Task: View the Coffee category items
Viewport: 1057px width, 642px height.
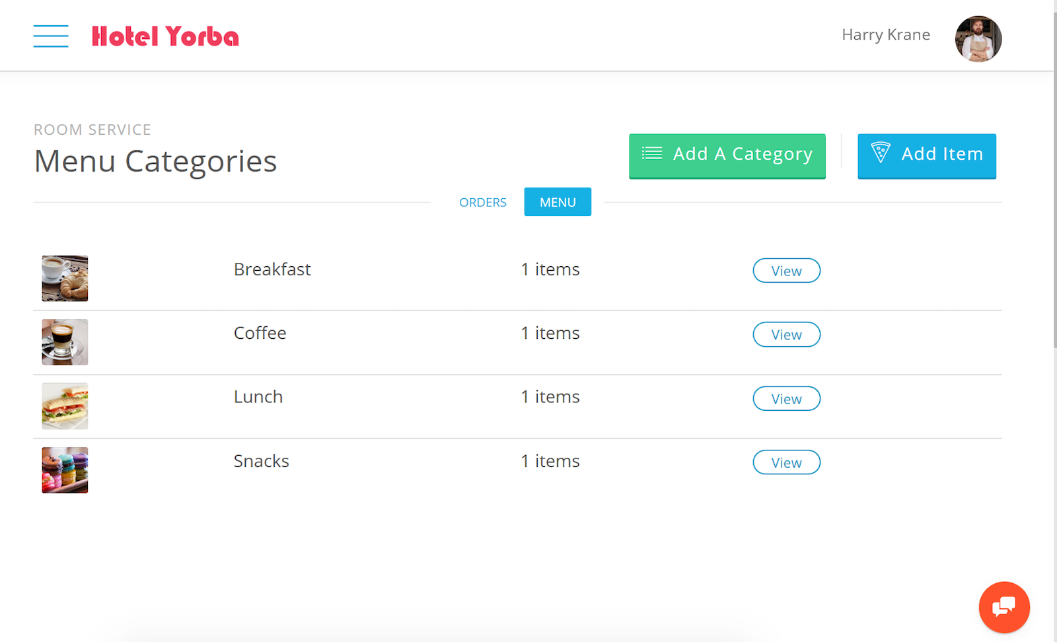Action: pos(786,335)
